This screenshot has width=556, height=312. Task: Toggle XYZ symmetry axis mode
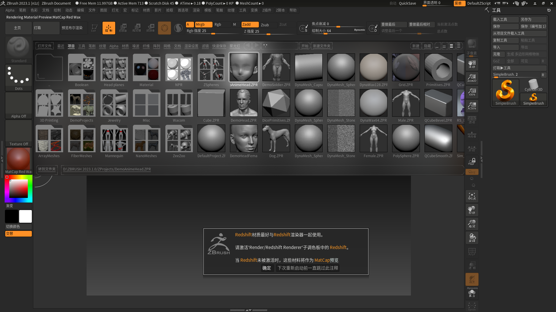(472, 172)
